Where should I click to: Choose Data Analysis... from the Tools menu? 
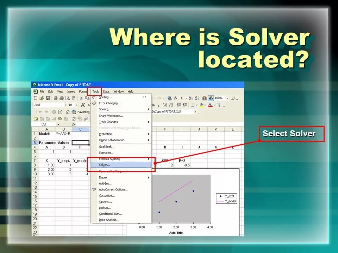(x=121, y=220)
